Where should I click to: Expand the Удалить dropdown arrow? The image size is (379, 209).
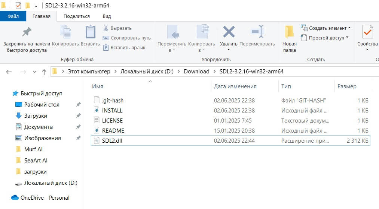229,50
